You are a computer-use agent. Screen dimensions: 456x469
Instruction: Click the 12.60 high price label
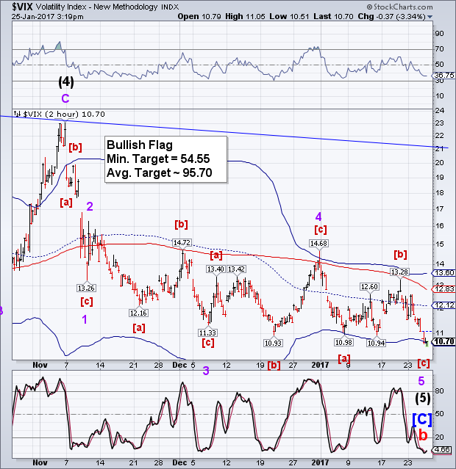(x=369, y=286)
